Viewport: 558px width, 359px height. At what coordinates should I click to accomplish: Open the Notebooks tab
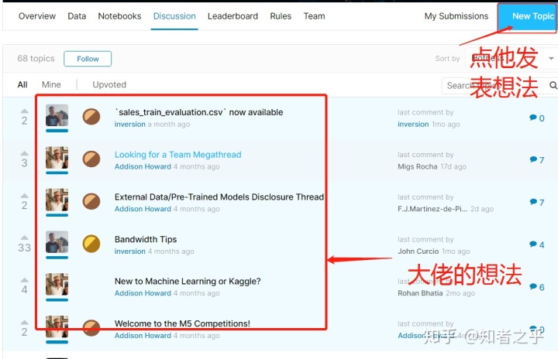click(119, 16)
